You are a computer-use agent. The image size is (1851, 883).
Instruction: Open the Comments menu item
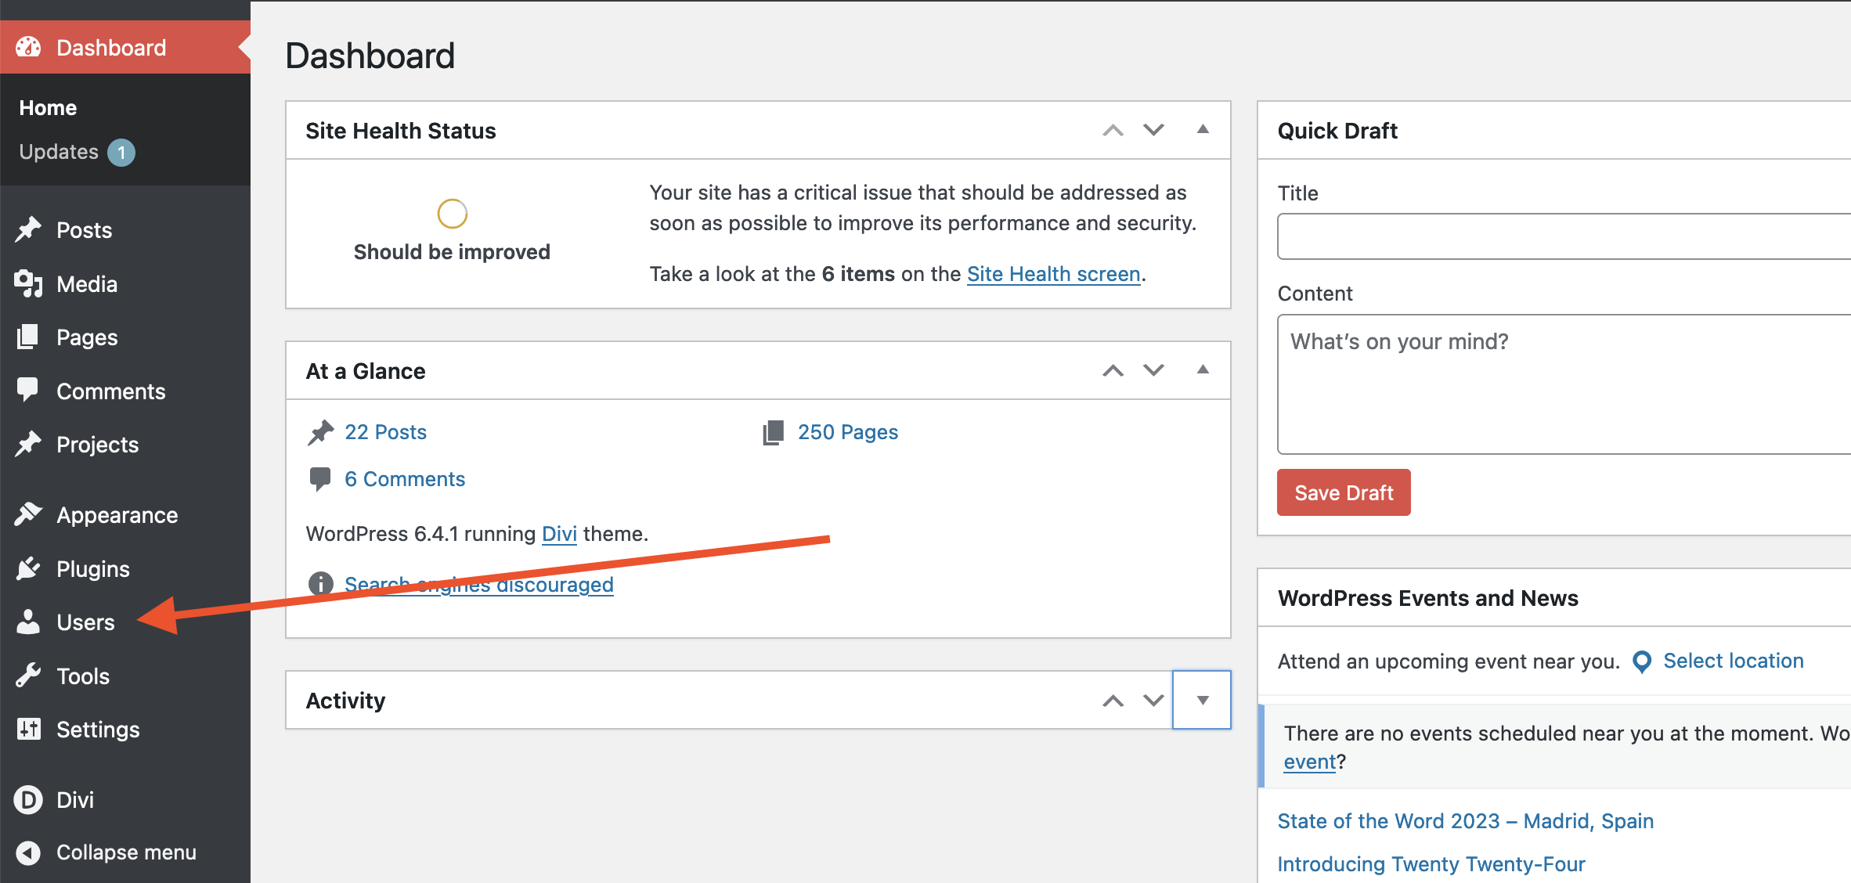tap(110, 391)
